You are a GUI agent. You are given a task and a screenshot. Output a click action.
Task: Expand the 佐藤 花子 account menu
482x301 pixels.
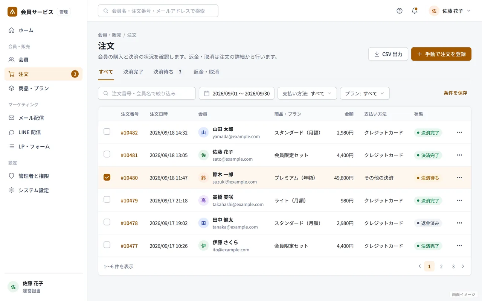[450, 11]
